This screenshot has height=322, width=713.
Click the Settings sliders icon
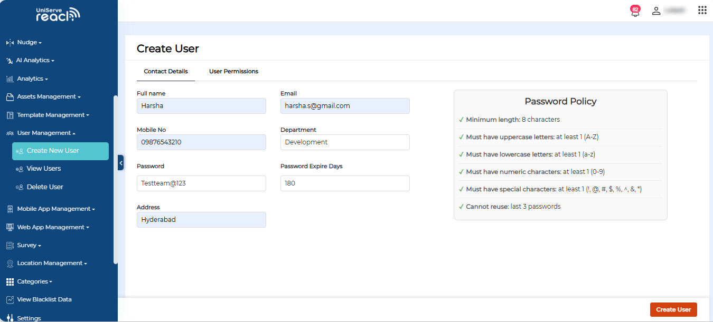click(10, 318)
